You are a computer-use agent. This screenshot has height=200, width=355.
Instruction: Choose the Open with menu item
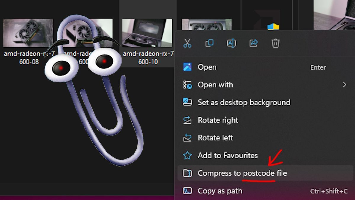[x=215, y=85]
